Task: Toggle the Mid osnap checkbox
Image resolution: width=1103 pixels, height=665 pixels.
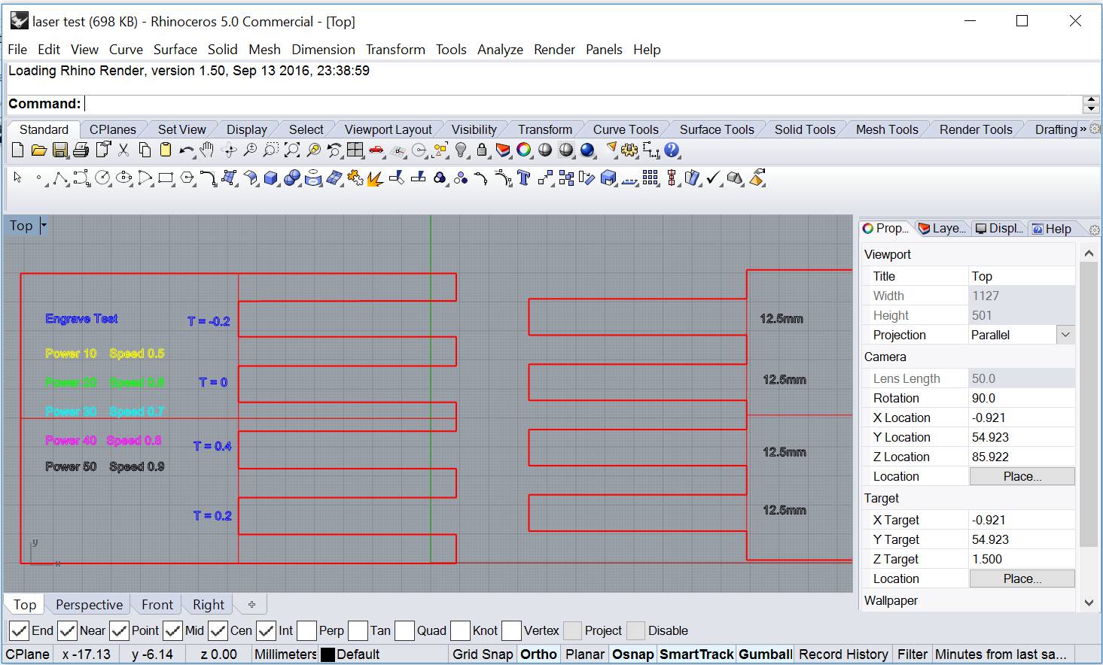Action: (x=173, y=630)
